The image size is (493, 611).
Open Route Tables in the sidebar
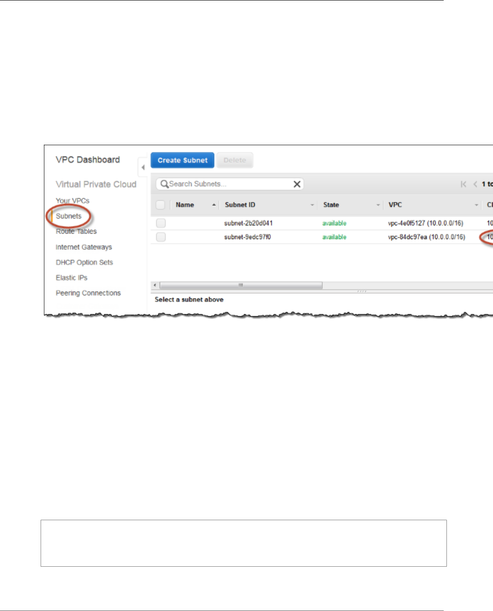pyautogui.click(x=76, y=231)
